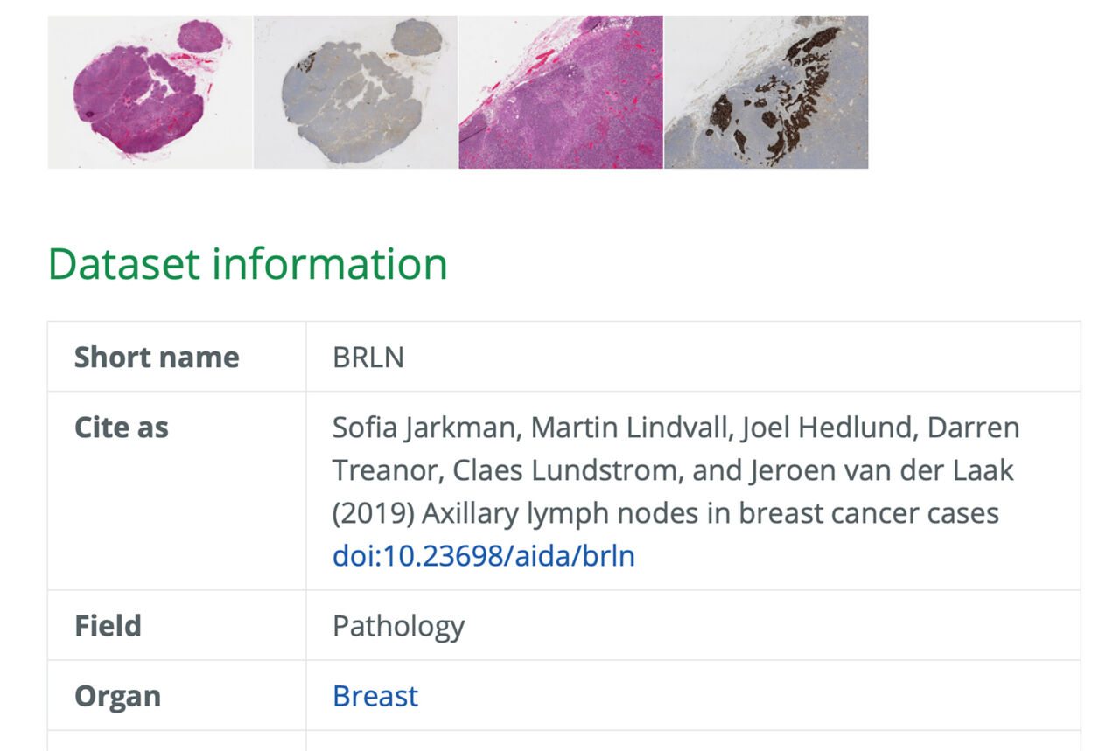Click the Pathology field value
Screen dimensions: 1120x751
tap(398, 626)
